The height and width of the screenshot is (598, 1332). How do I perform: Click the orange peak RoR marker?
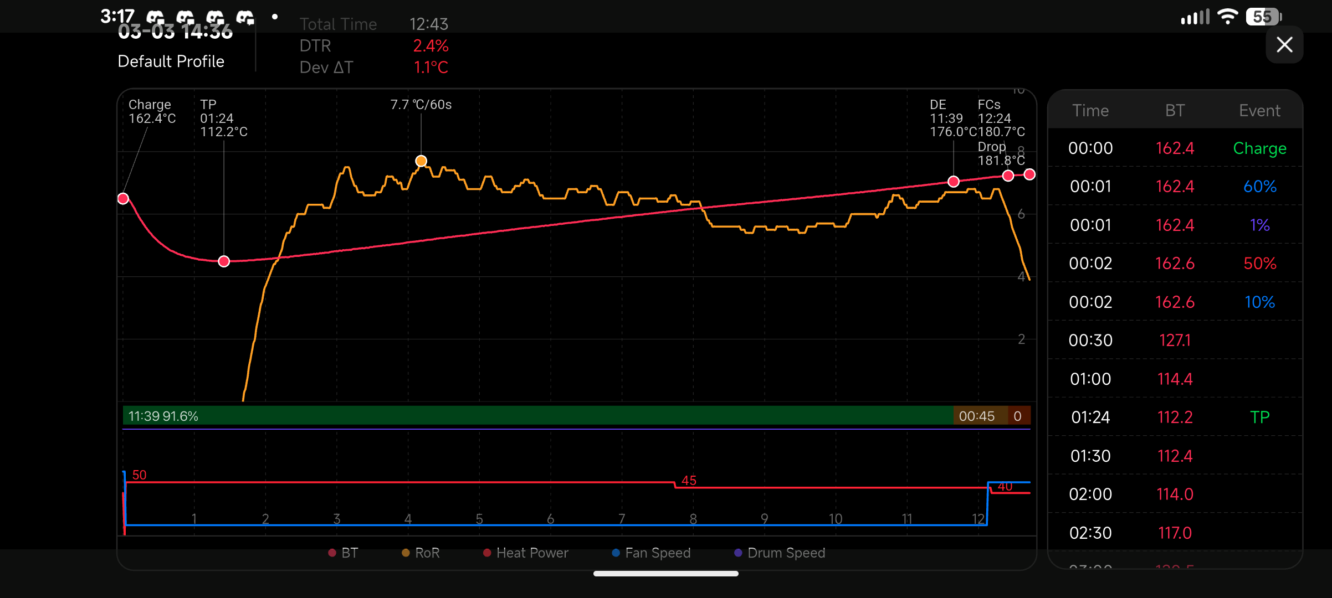pyautogui.click(x=421, y=161)
